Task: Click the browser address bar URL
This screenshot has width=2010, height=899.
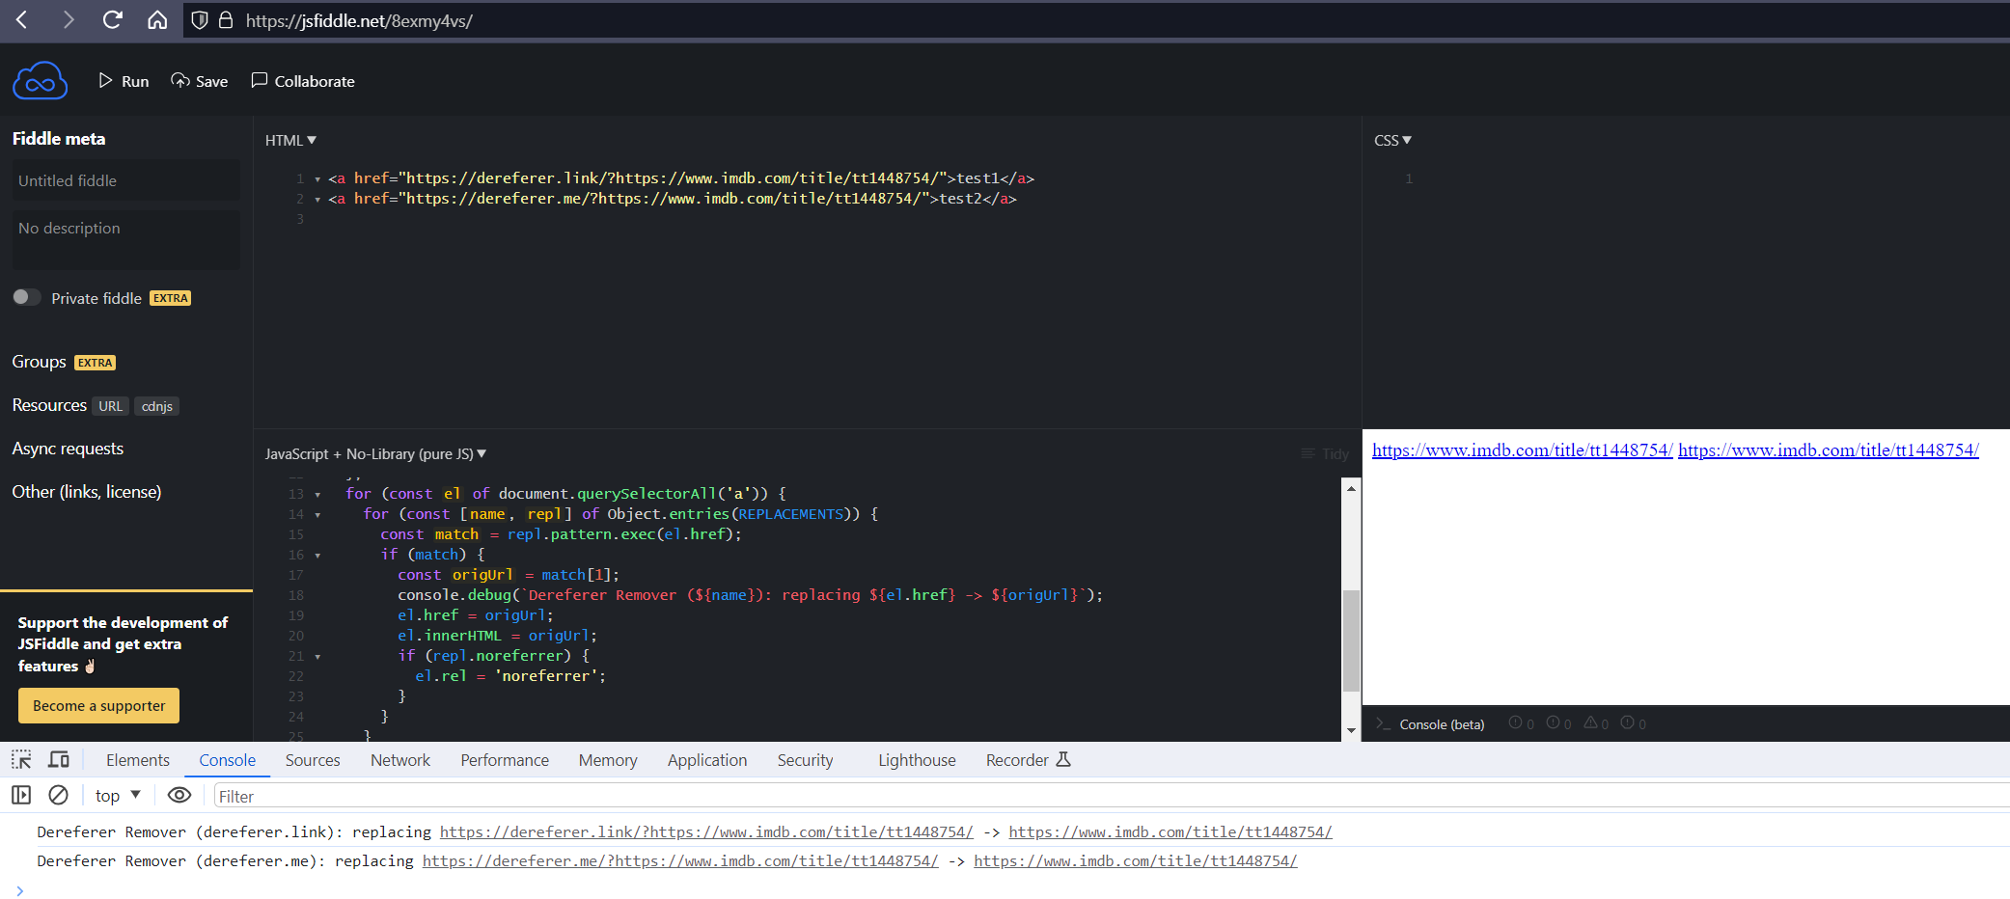Action: point(359,20)
